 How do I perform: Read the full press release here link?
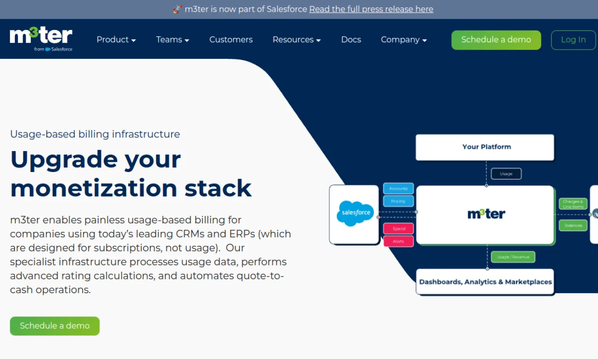point(371,9)
